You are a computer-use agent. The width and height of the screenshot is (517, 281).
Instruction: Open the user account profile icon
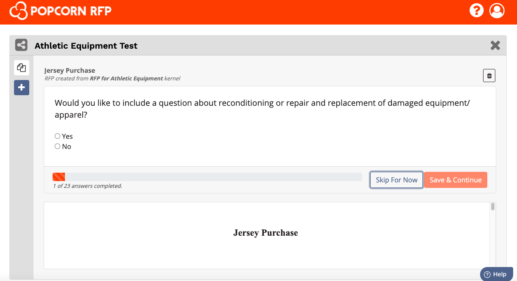(497, 10)
